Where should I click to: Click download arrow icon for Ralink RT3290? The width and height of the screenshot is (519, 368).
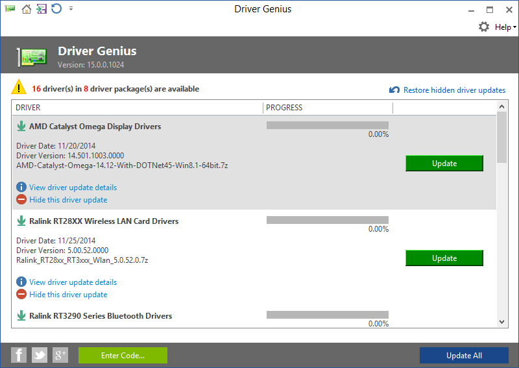coord(21,315)
